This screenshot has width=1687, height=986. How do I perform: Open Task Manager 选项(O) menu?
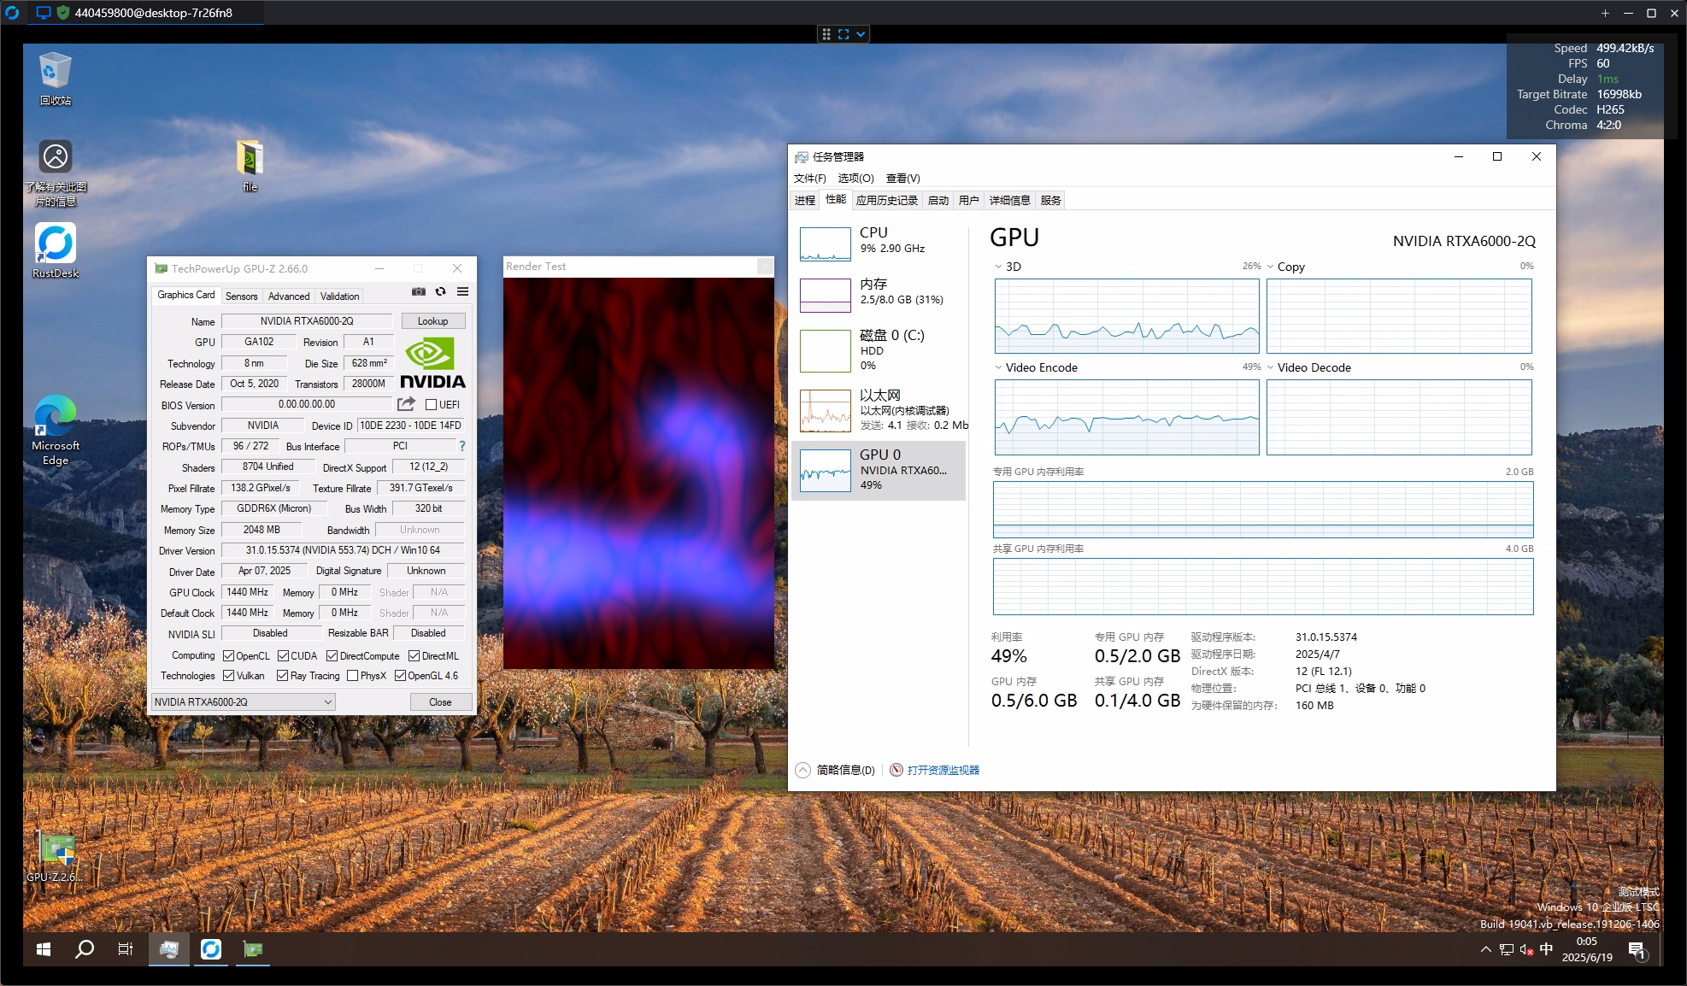(855, 178)
